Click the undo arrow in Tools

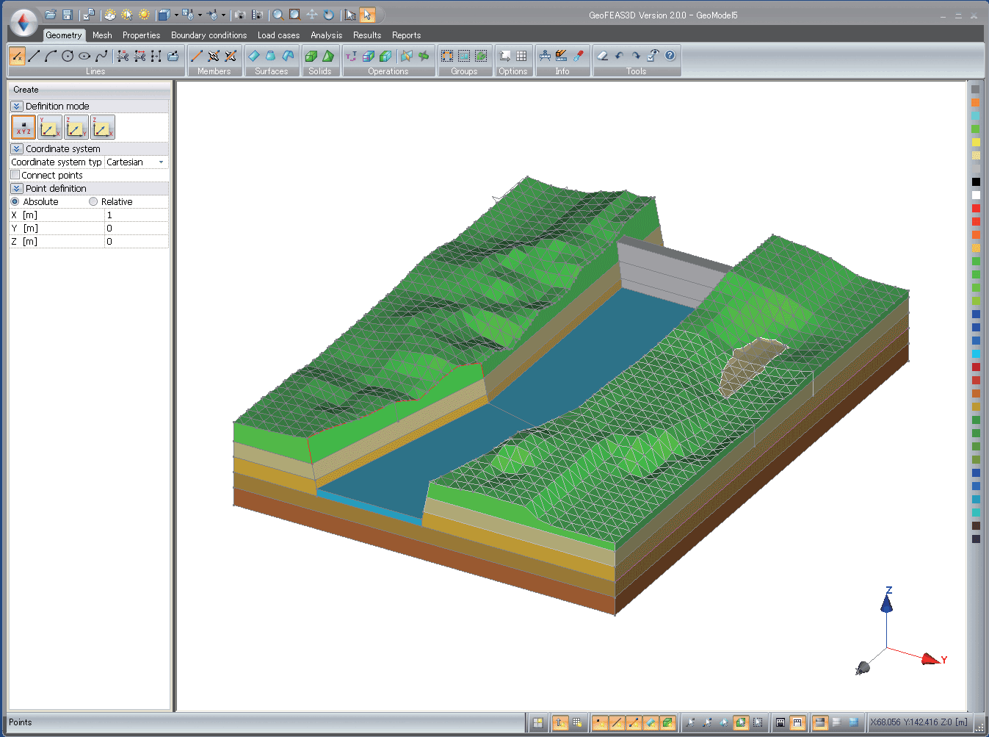tap(619, 56)
